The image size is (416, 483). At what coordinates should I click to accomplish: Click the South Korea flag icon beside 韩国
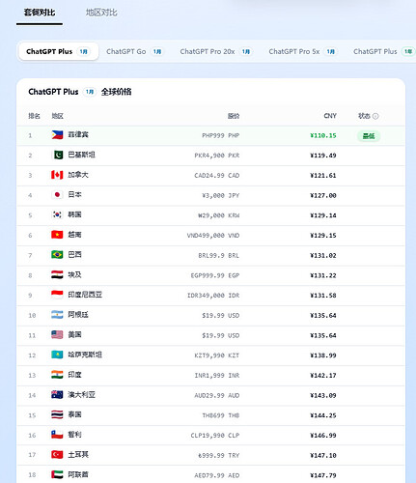(57, 214)
